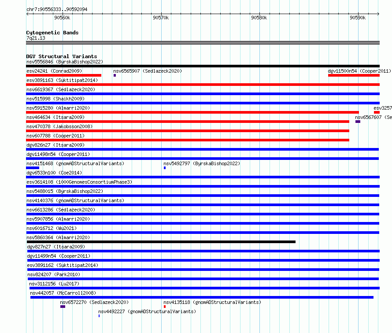Select the black nsv5556846 variant bar
The image size is (392, 333).
pos(203,66)
